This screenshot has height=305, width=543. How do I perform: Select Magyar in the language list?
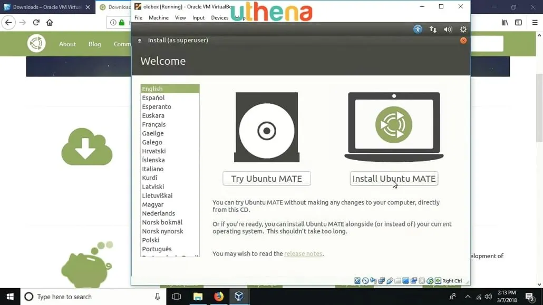170,204
